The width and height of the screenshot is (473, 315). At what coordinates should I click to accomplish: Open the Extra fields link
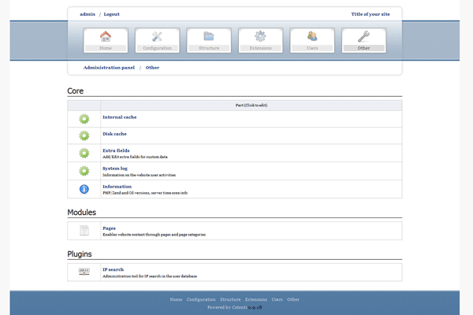116,150
